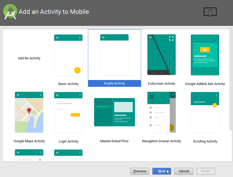Choose the Empty Activity template thumbnail

[114, 55]
